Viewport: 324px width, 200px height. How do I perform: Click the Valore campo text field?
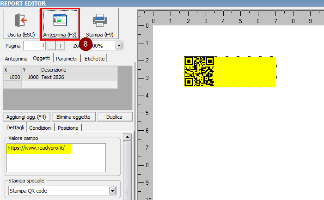coord(56,157)
